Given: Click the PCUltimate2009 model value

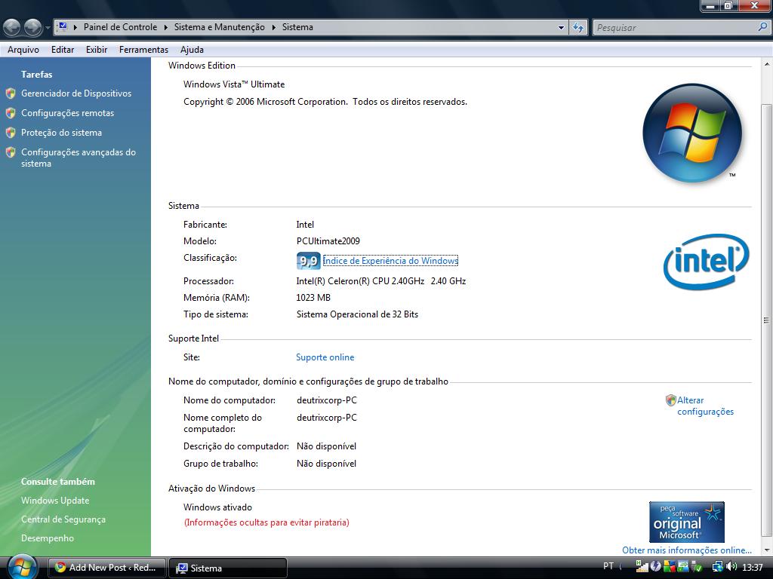Looking at the screenshot, I should pos(328,241).
